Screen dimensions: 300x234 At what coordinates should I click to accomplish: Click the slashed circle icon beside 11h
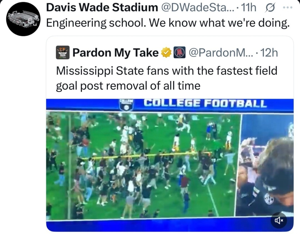pos(270,8)
